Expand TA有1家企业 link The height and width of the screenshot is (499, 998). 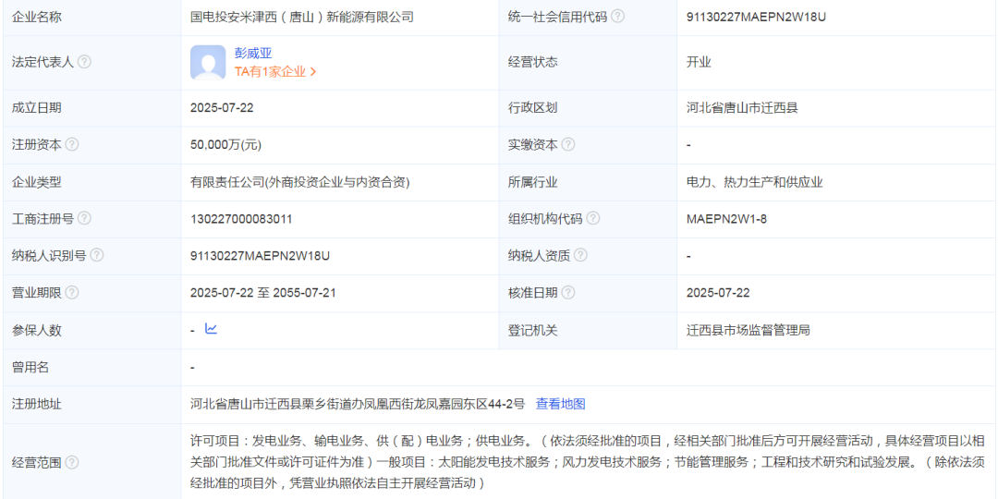coord(275,71)
